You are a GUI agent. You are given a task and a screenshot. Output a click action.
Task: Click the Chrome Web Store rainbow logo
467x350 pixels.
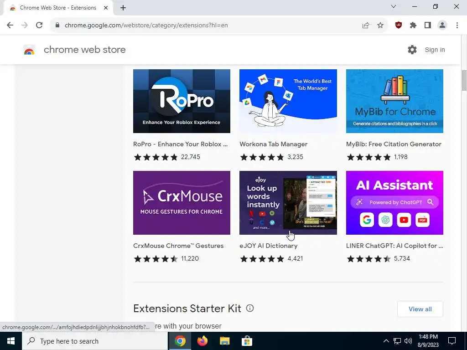click(29, 50)
